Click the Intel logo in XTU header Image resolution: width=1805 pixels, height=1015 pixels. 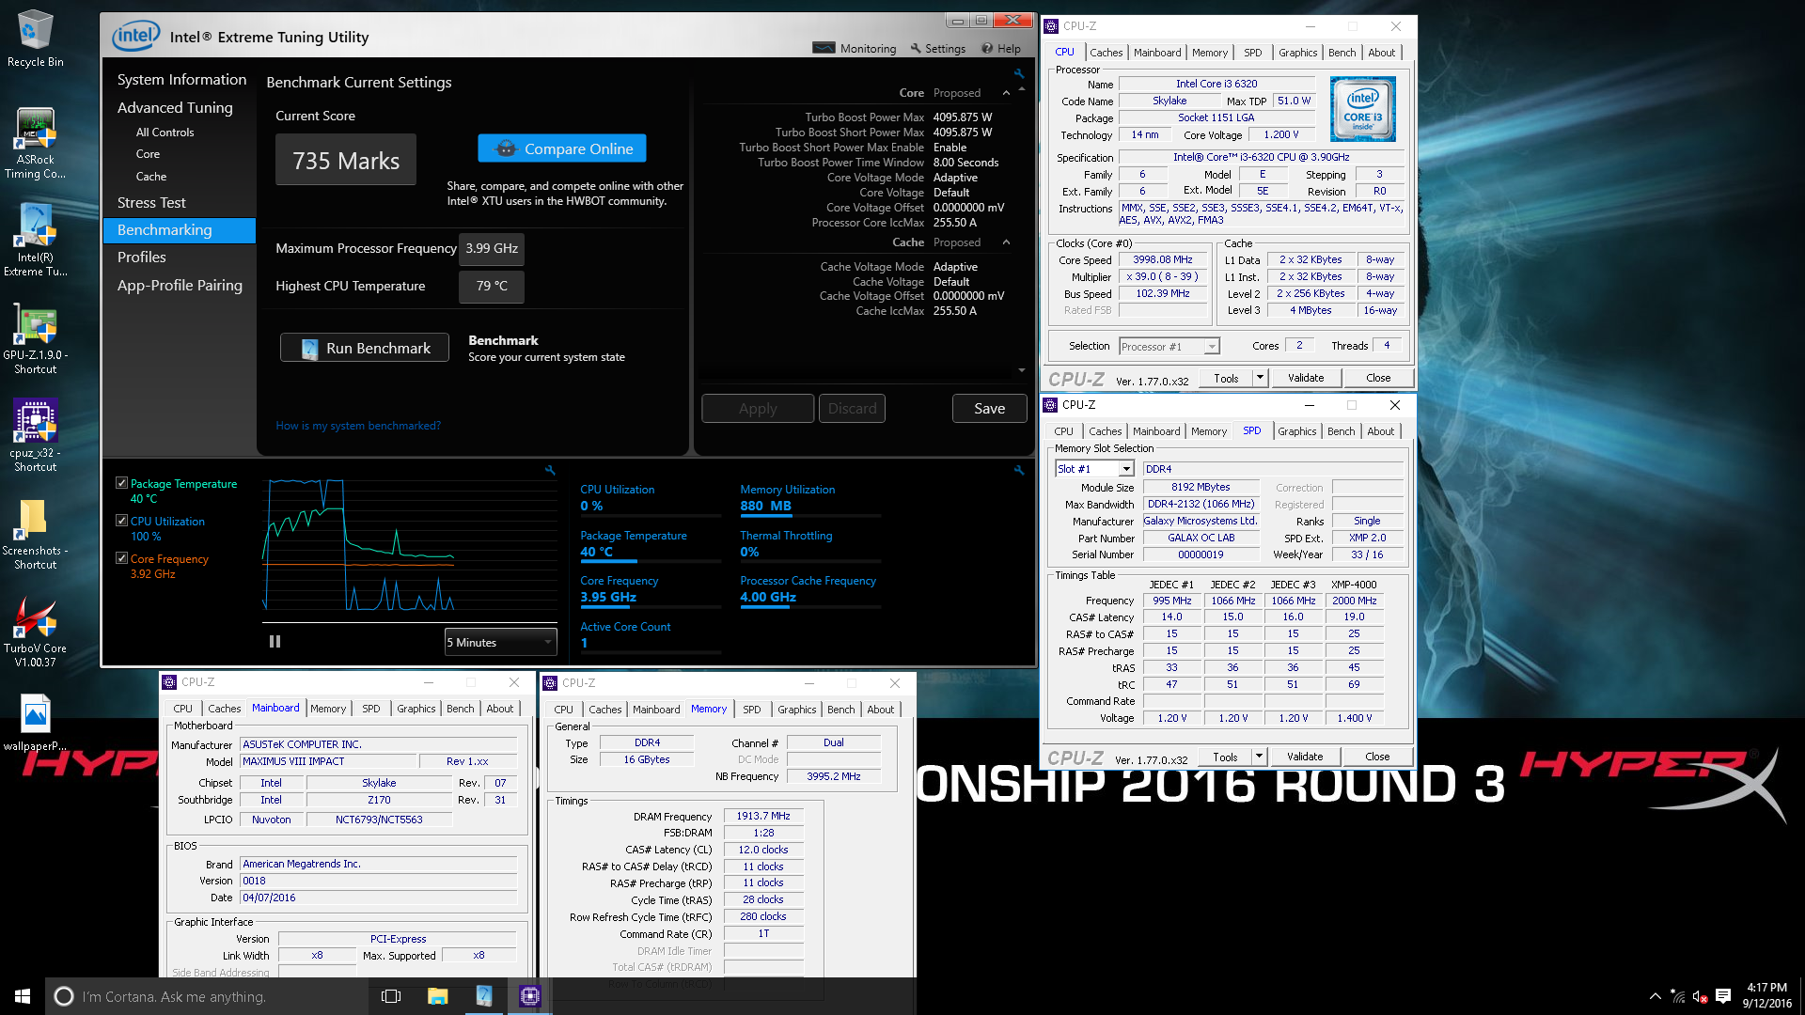[135, 37]
